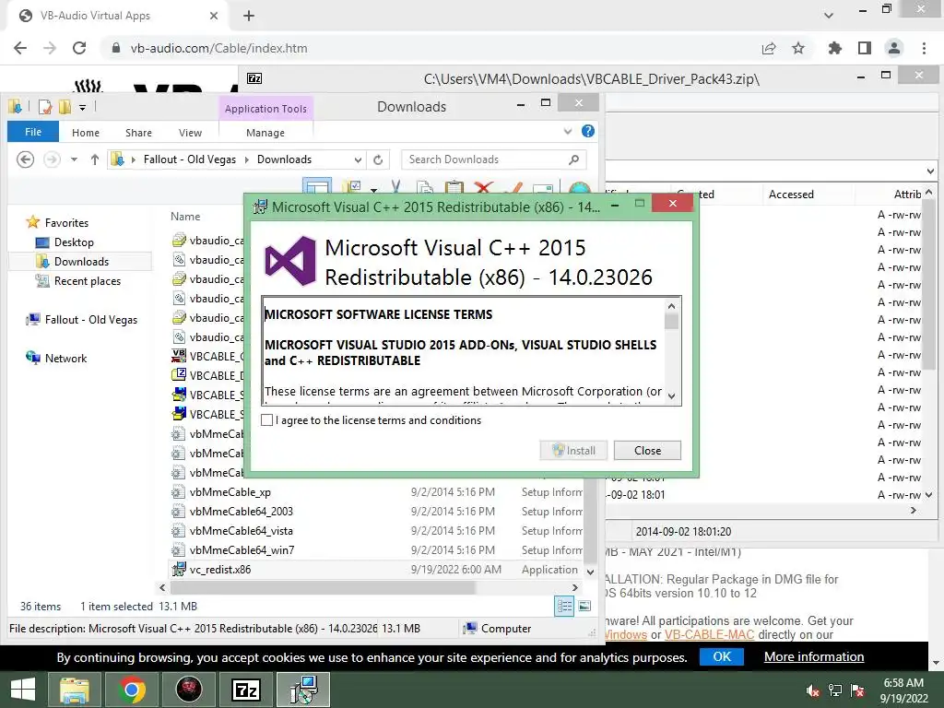This screenshot has height=708, width=944.
Task: Select Downloads in the Favorites pane
Action: click(81, 261)
